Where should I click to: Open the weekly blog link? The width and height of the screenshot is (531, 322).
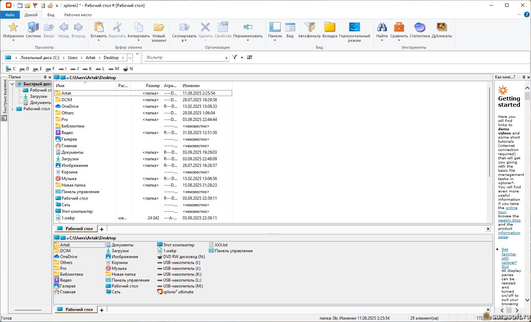point(509,220)
